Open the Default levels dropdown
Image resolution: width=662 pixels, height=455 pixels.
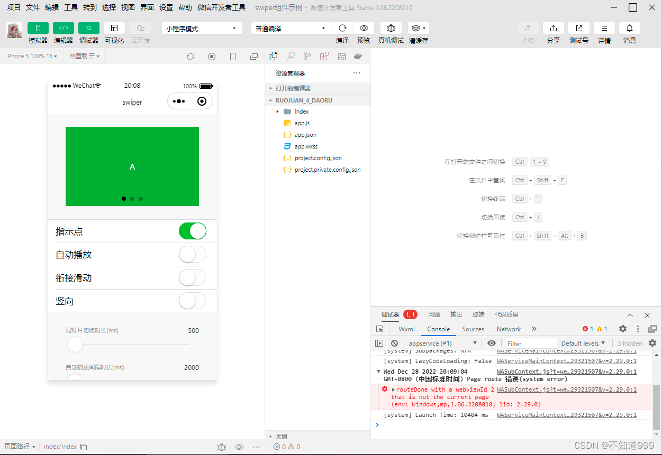(583, 343)
